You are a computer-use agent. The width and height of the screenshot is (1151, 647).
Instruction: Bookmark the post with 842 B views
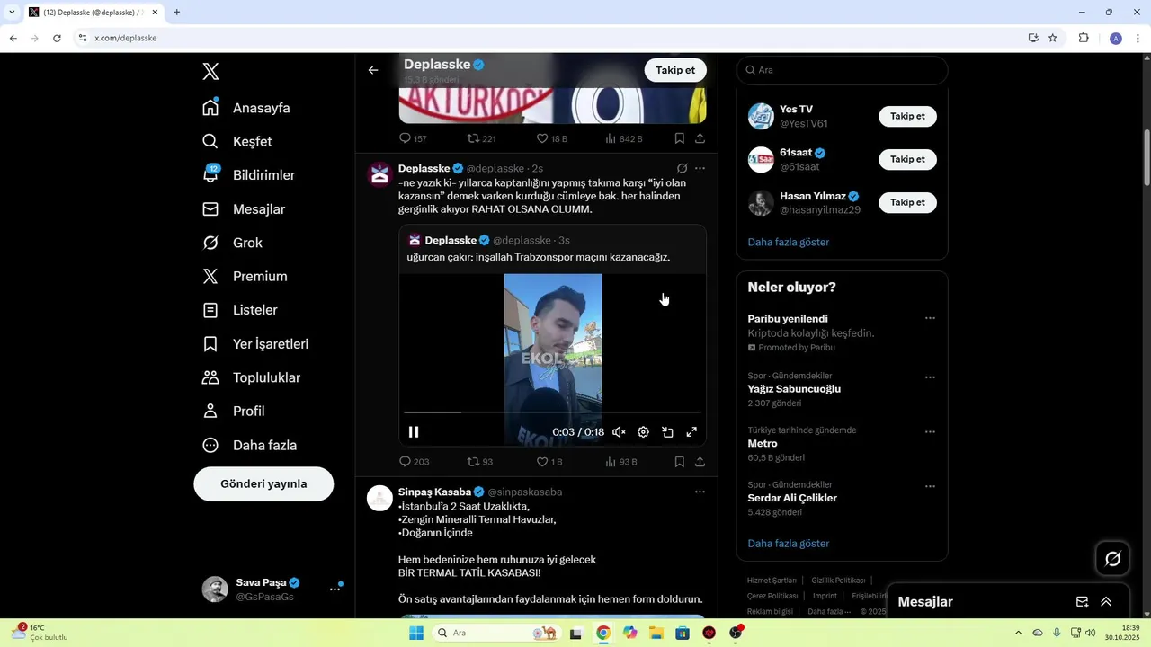[680, 138]
